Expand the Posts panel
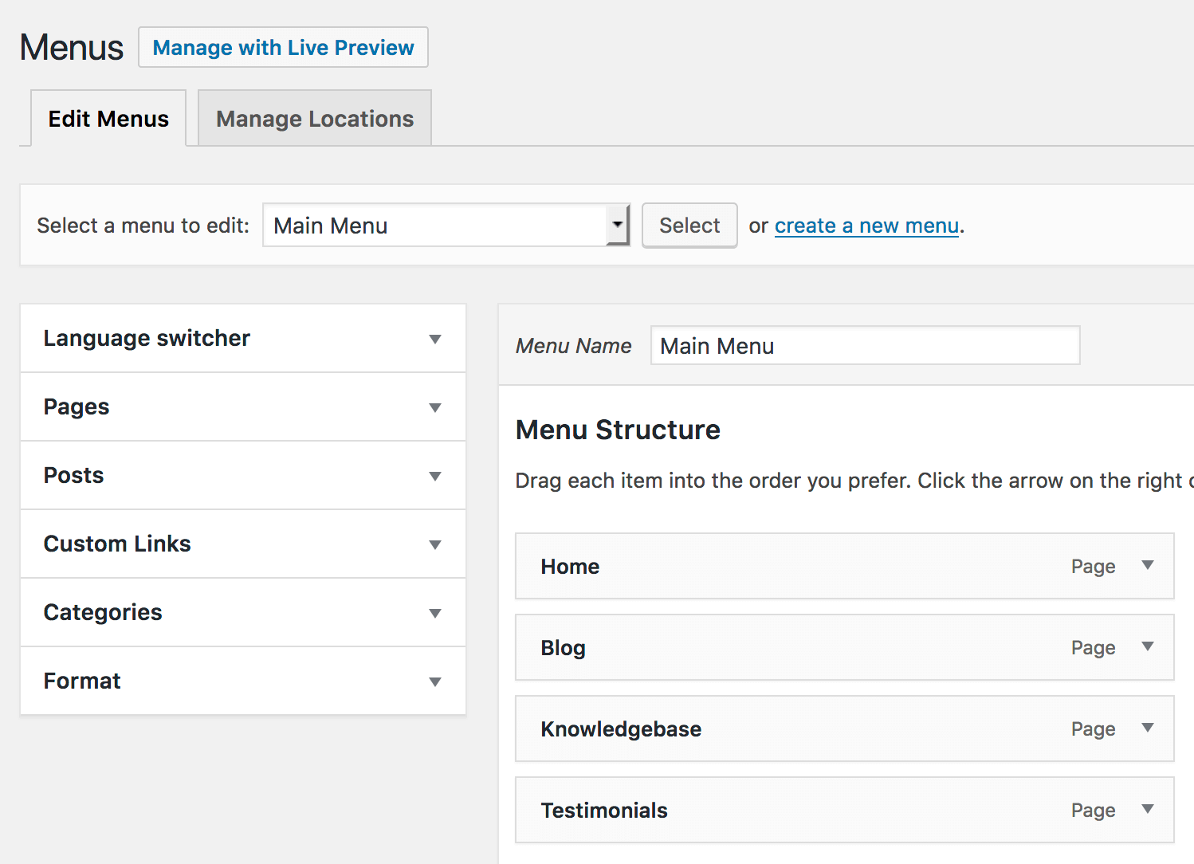Screen dimensions: 1194x864 pyautogui.click(x=435, y=475)
